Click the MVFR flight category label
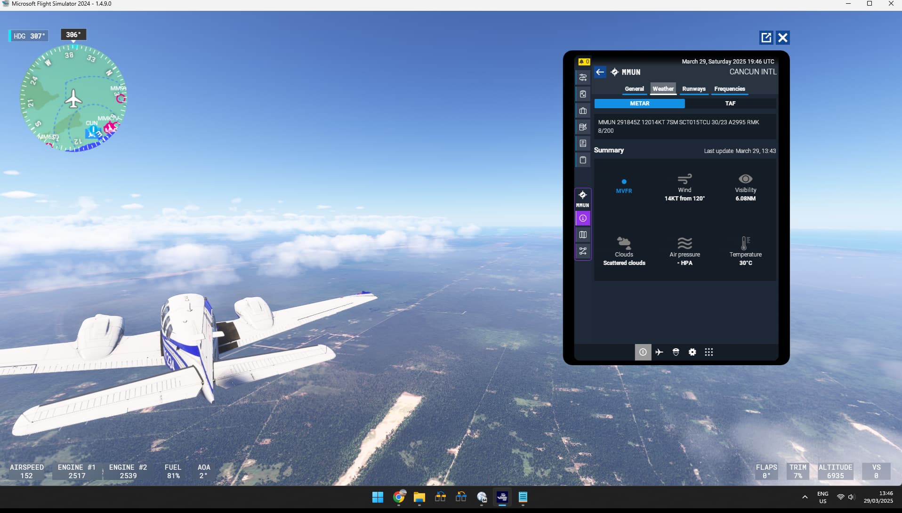The width and height of the screenshot is (902, 513). (x=624, y=191)
